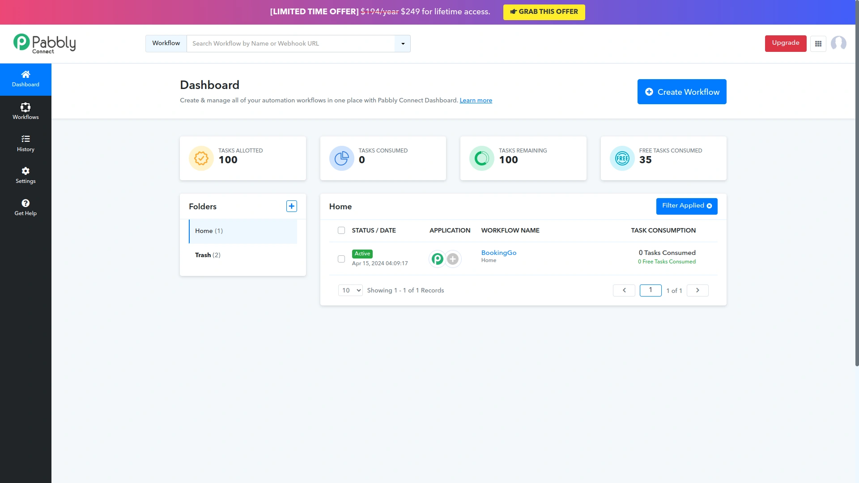The width and height of the screenshot is (859, 483).
Task: Click the Tasks Remaining progress circle
Action: [481, 158]
